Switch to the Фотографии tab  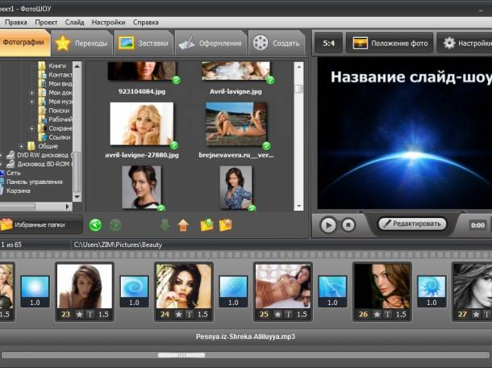(x=23, y=42)
